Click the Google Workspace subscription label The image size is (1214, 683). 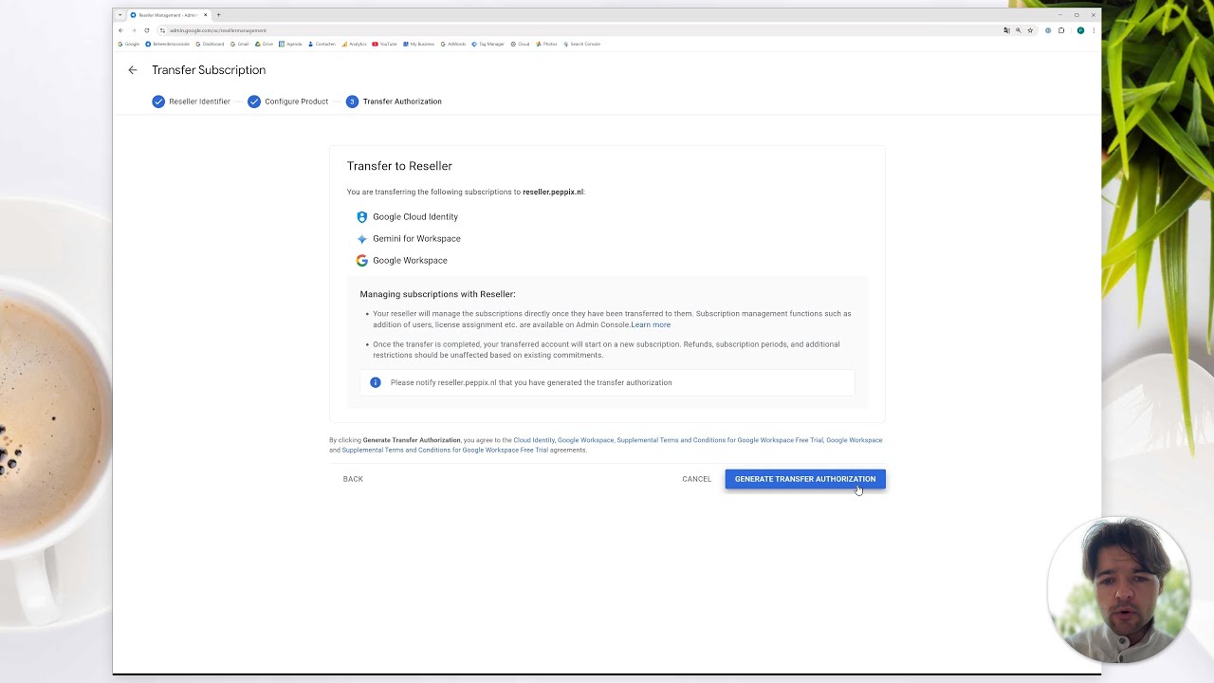pos(410,261)
